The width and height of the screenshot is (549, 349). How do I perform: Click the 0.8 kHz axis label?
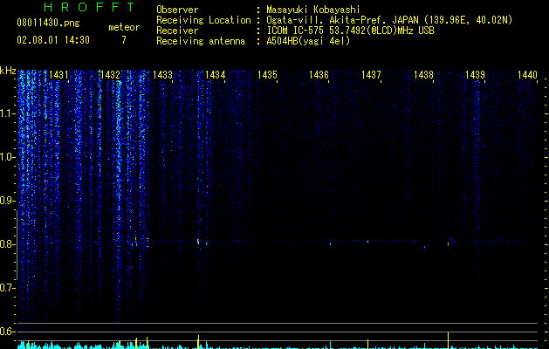click(x=8, y=244)
